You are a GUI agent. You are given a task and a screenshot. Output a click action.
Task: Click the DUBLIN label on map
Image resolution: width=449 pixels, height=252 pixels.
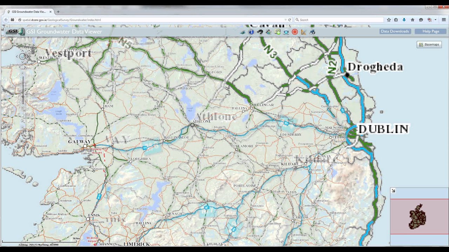click(383, 129)
